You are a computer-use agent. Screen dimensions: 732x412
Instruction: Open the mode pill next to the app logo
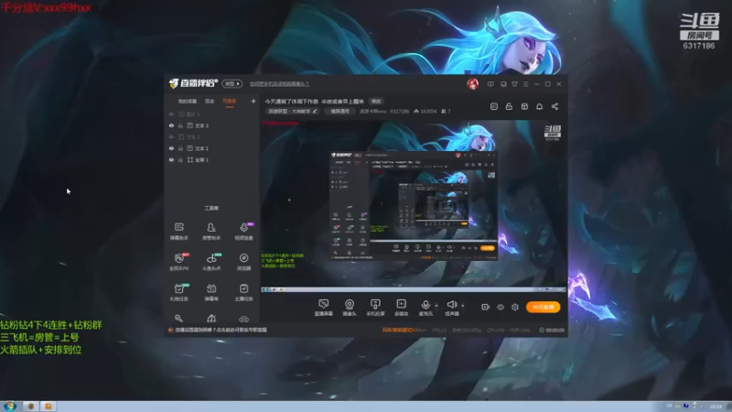pos(232,83)
